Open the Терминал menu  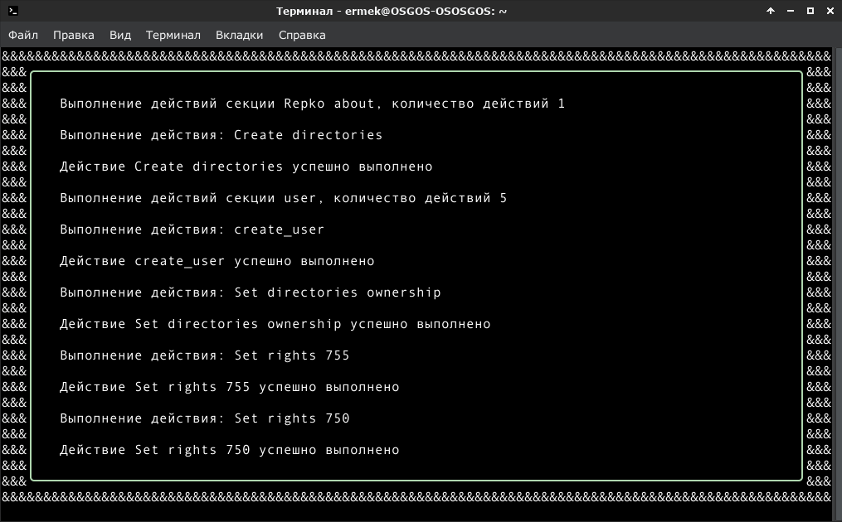(173, 36)
